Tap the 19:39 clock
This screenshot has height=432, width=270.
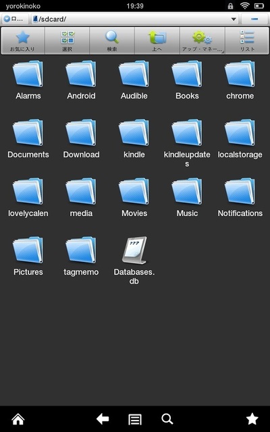[x=135, y=6]
